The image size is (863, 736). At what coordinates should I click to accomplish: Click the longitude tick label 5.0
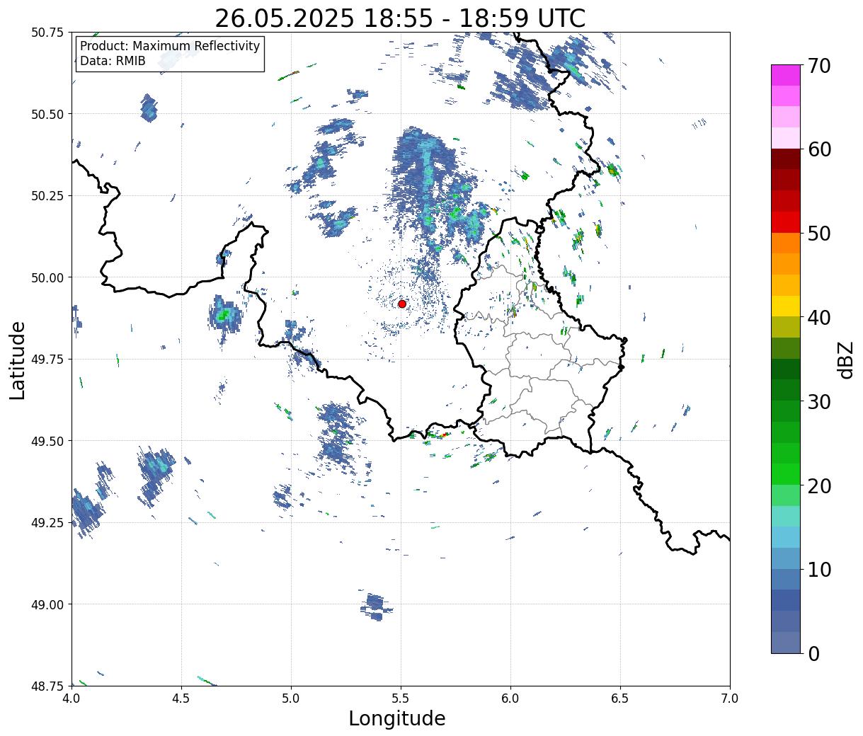tap(291, 698)
